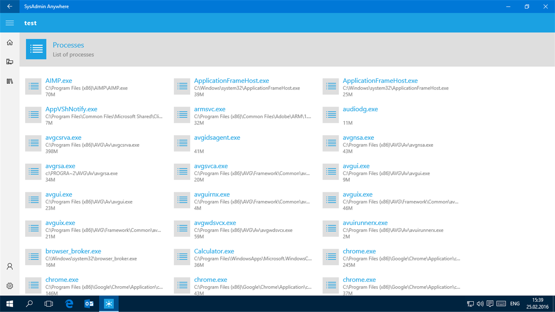Screen dimensions: 555x312
Task: Open Task View on the taskbar
Action: (49, 304)
